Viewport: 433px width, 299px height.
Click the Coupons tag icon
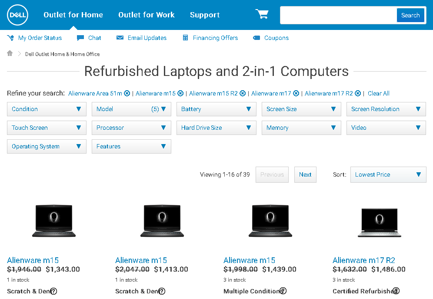coord(256,38)
